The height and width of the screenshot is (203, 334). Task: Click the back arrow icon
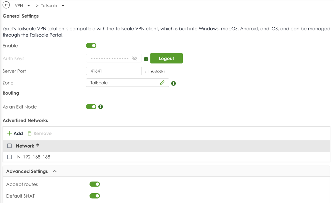point(6,5)
